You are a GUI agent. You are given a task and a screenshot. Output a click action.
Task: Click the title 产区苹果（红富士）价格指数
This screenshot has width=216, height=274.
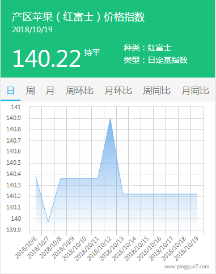(x=78, y=17)
